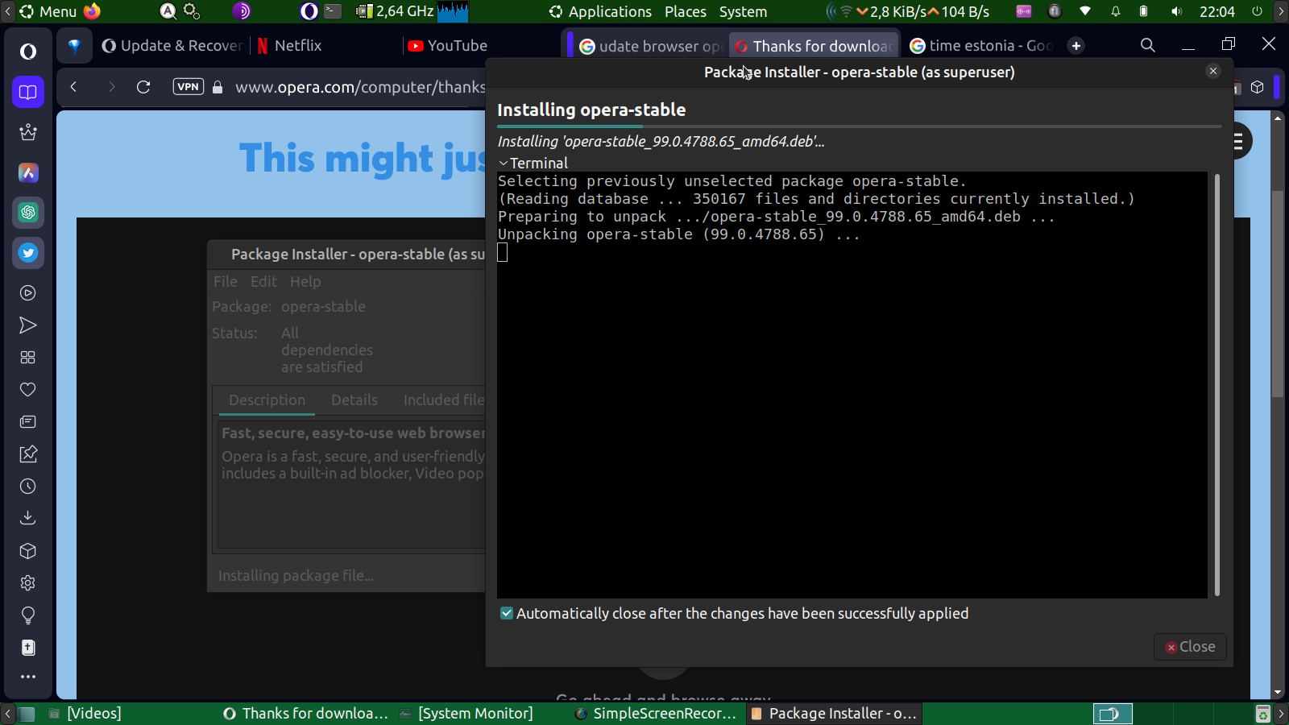Open the Player icon in sidebar
This screenshot has width=1289, height=725.
[x=28, y=293]
